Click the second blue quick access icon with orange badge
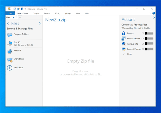 coord(18,9)
